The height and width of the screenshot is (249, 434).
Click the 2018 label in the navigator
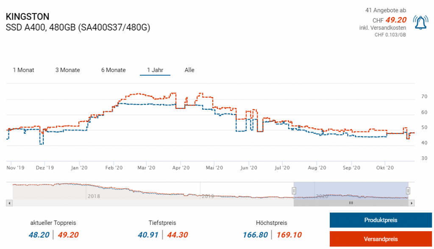pyautogui.click(x=93, y=196)
